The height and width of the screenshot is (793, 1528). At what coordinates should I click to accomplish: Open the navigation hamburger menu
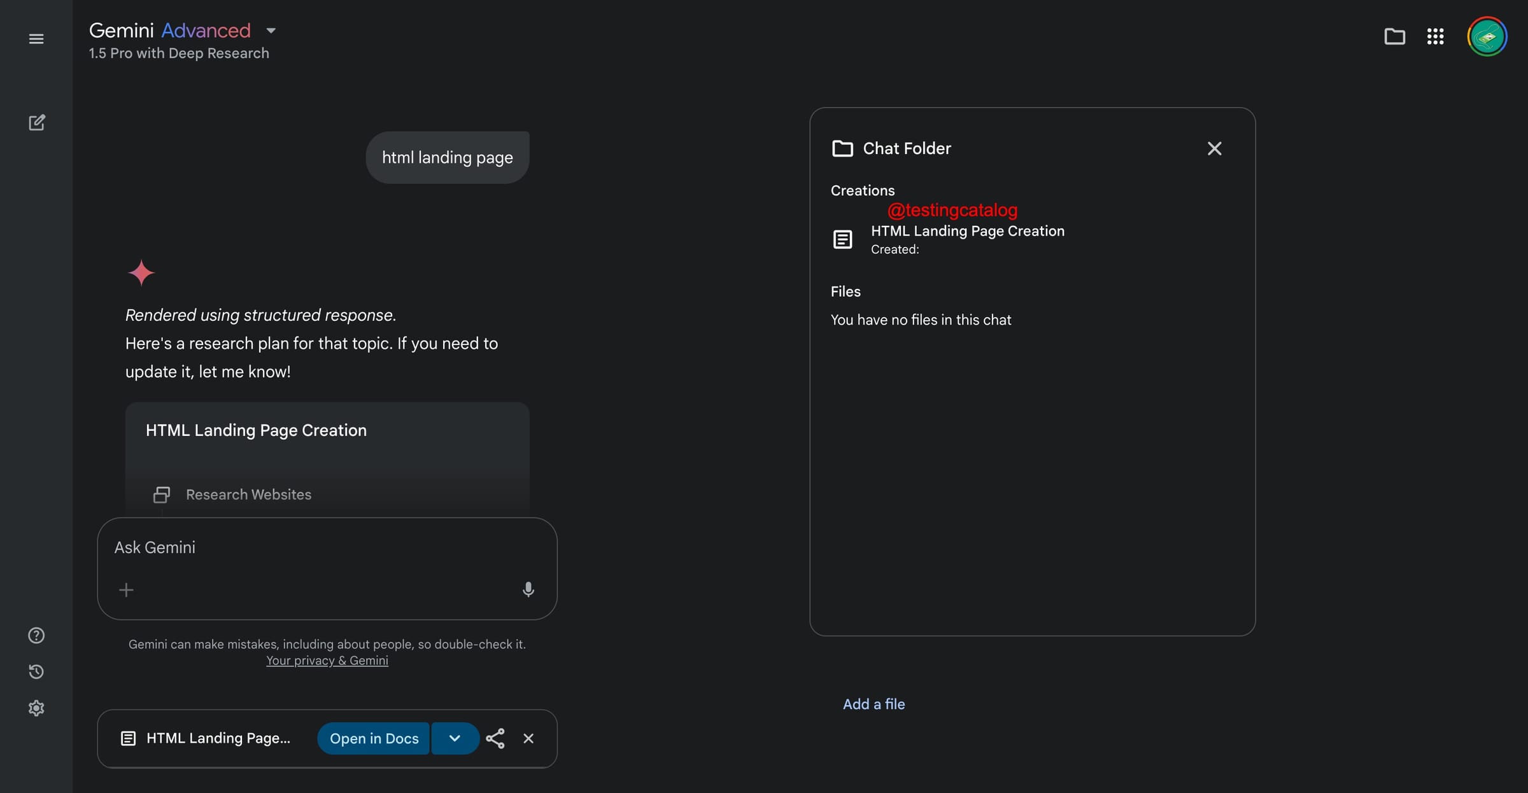point(36,38)
